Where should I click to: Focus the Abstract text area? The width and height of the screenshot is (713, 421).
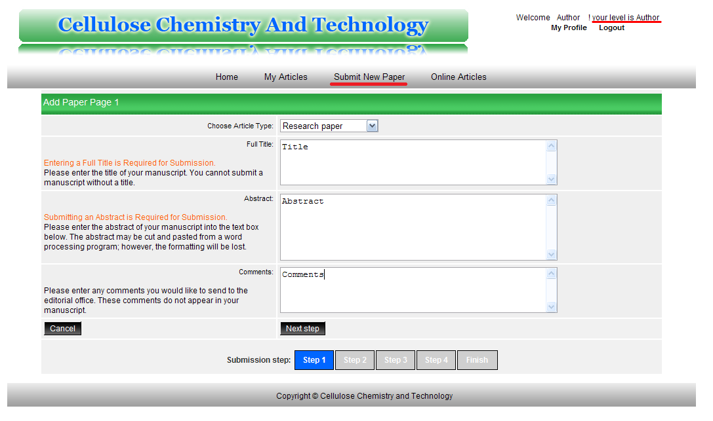413,227
